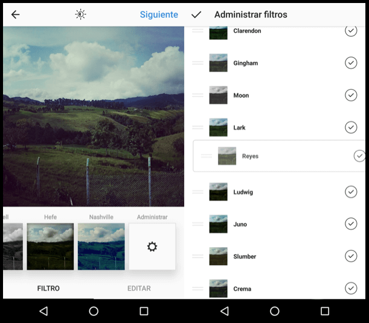Screen dimensions: 369x323
Task: Select the Crema filter name
Action: [x=242, y=289]
